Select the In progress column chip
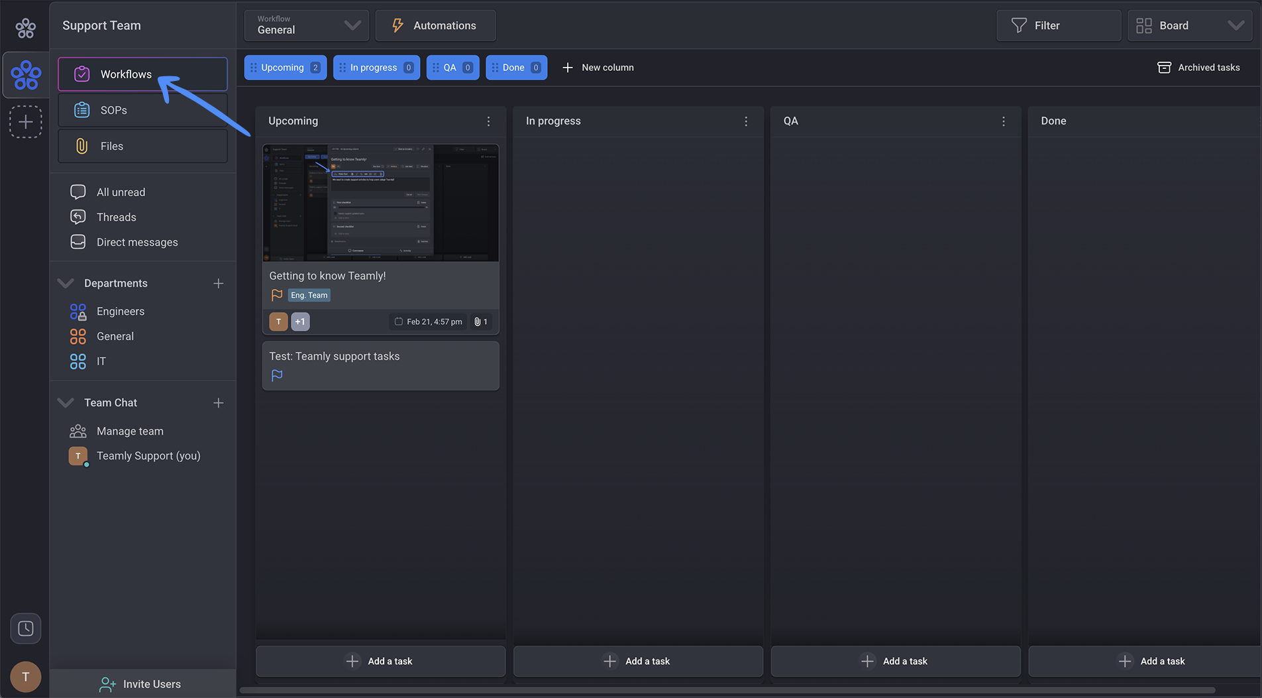Image resolution: width=1262 pixels, height=698 pixels. pos(376,68)
